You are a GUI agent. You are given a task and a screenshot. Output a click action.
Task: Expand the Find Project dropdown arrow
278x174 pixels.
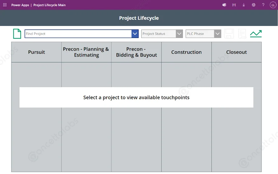(135, 34)
